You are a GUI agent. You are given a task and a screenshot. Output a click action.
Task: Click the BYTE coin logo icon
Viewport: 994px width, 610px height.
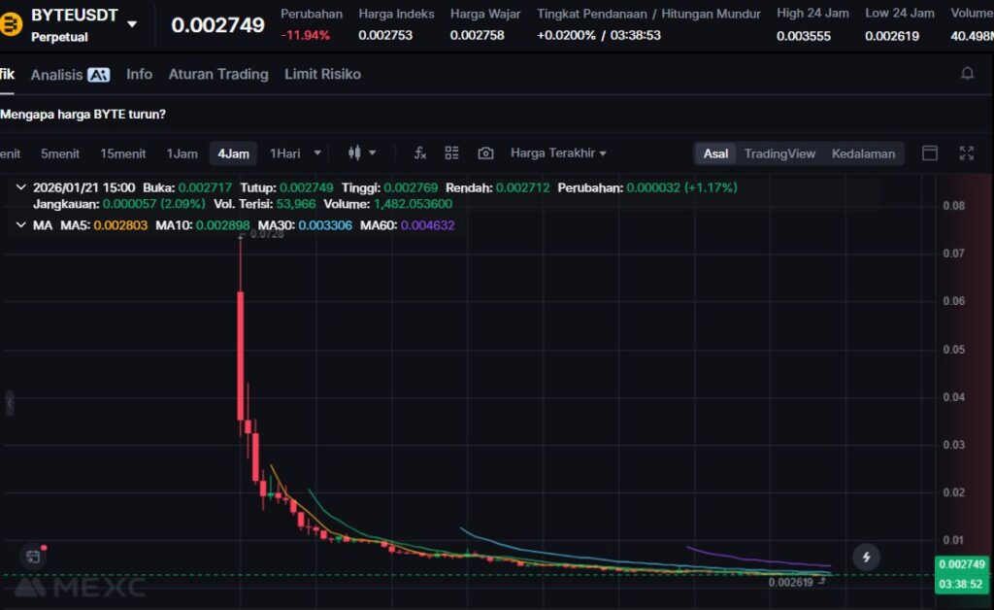coord(12,24)
